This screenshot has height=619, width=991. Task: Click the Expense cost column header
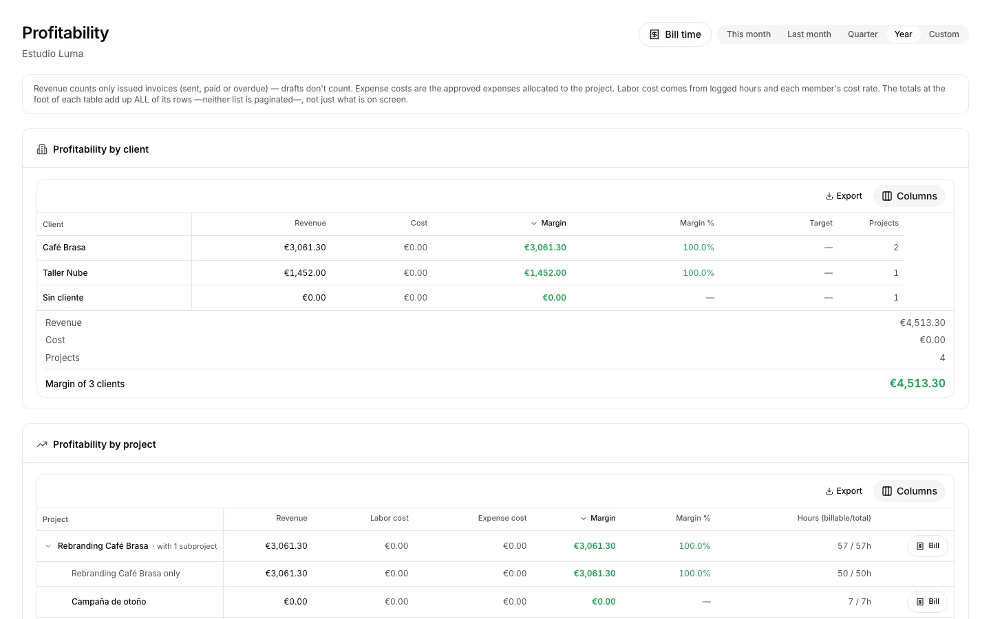coord(502,518)
